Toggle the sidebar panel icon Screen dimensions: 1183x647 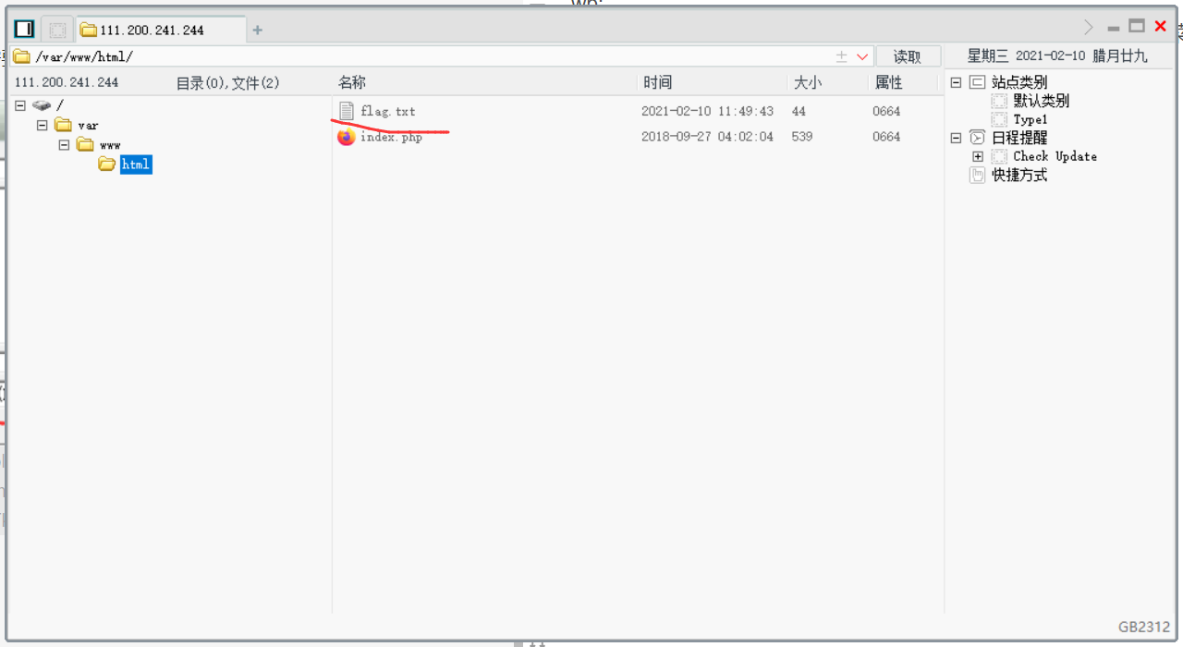click(24, 30)
